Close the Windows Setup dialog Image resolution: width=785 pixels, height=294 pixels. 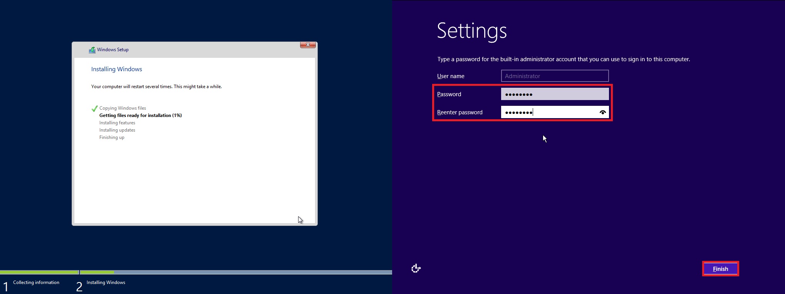coord(308,45)
